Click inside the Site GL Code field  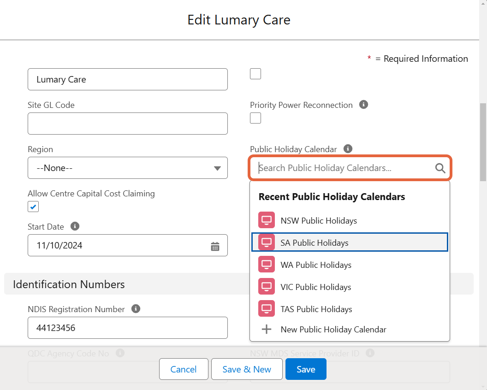point(128,124)
